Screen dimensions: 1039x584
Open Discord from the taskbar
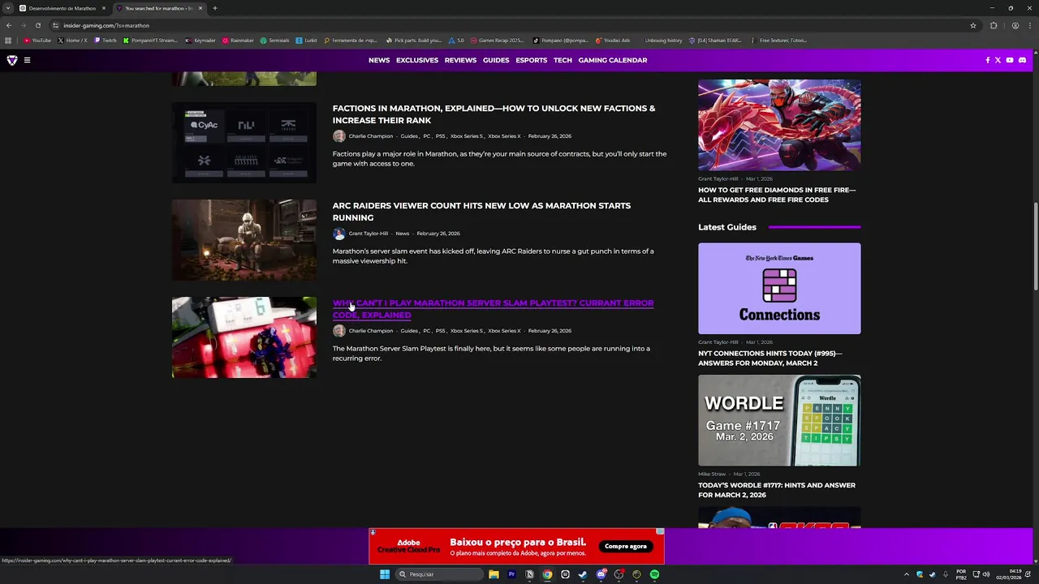pyautogui.click(x=601, y=574)
